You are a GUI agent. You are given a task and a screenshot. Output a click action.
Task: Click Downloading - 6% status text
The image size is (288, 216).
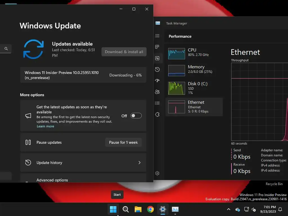(126, 75)
